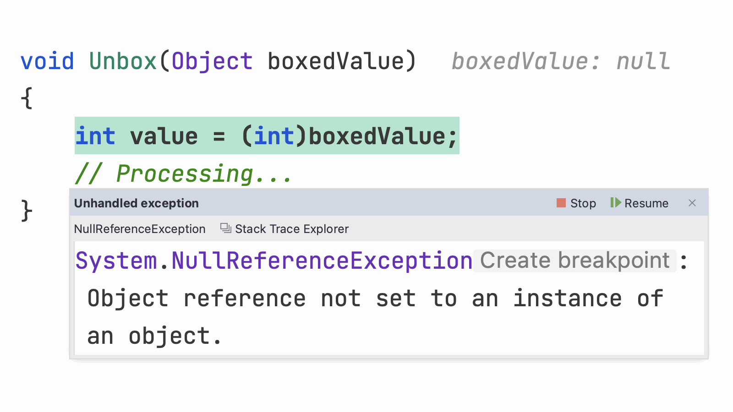Click the green Resume arrow icon

click(x=616, y=203)
